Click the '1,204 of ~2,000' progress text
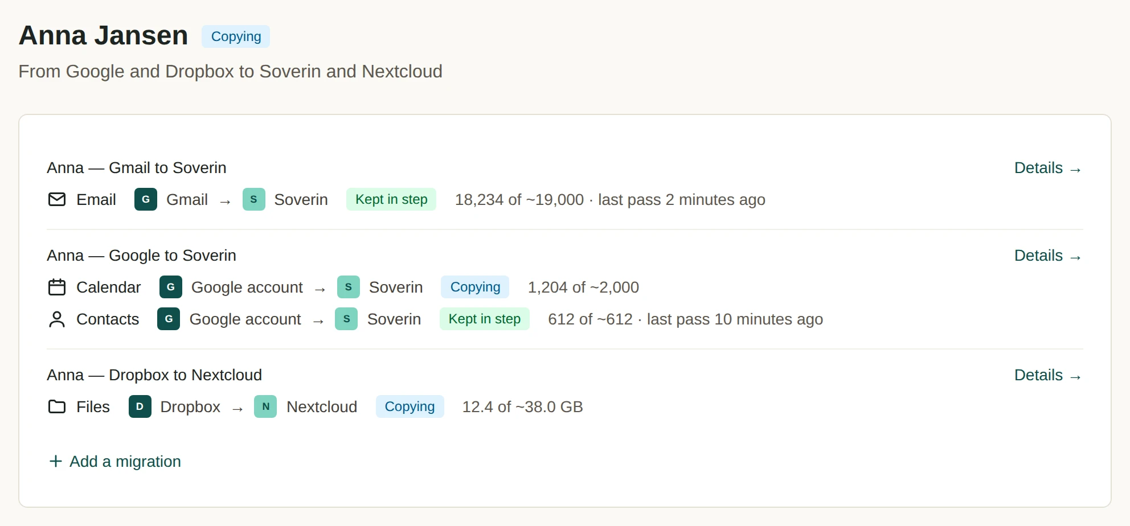Viewport: 1130px width, 526px height. [x=583, y=287]
